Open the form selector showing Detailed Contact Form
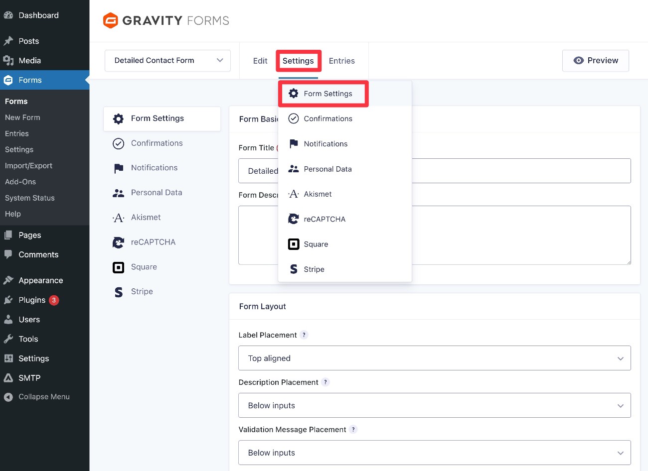The width and height of the screenshot is (648, 471). [x=167, y=60]
